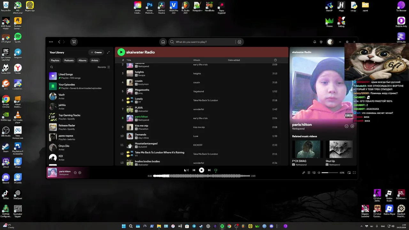Open the album link Take Me Back To London on Lonely row
The height and width of the screenshot is (230, 409).
click(205, 100)
